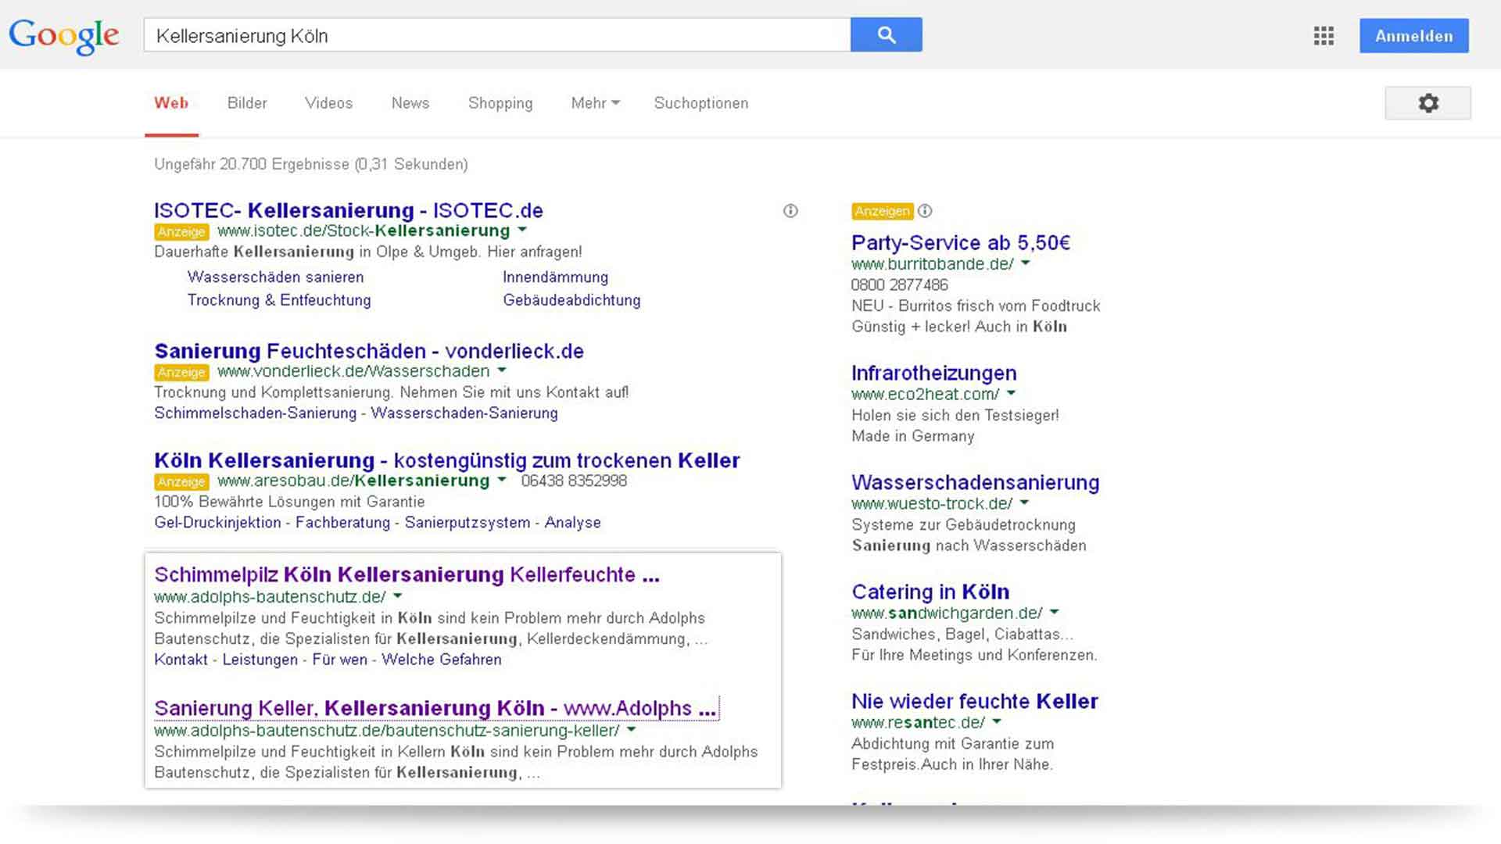The height and width of the screenshot is (844, 1501).
Task: Open Leistungen sitelink under Adolphs result
Action: point(260,660)
